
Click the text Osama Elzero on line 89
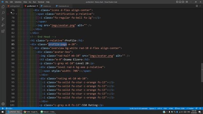pos(73,60)
